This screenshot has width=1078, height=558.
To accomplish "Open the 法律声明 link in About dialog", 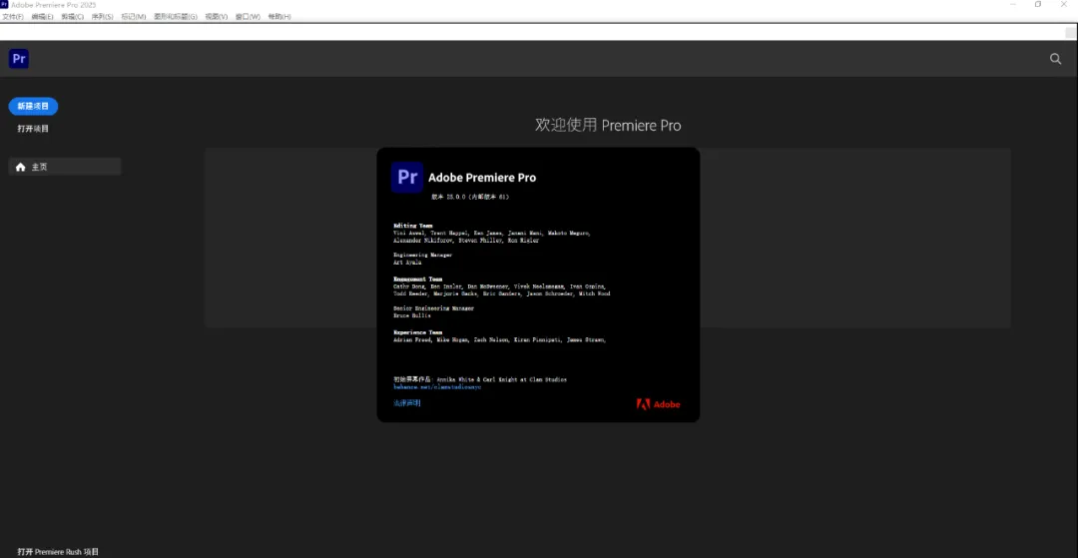I will (x=407, y=403).
